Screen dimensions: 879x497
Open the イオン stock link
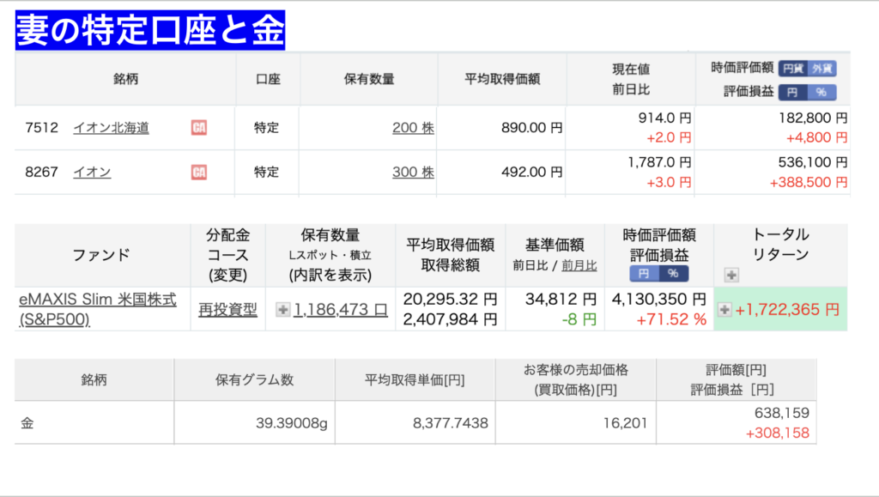(x=92, y=173)
